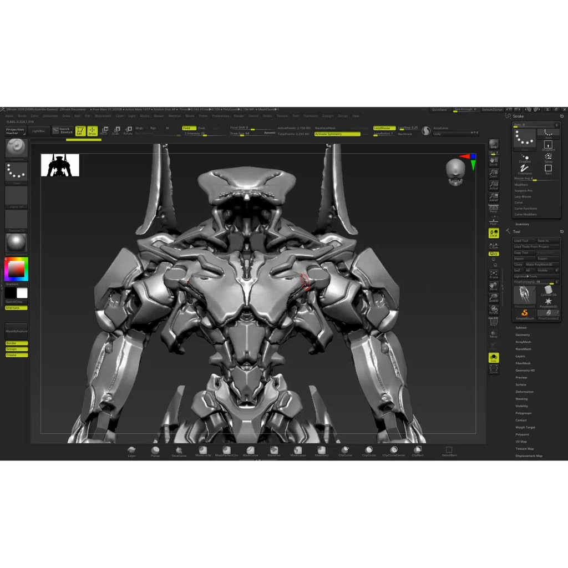568x568 pixels.
Task: Select the Spray stroke icon
Action: 548,158
